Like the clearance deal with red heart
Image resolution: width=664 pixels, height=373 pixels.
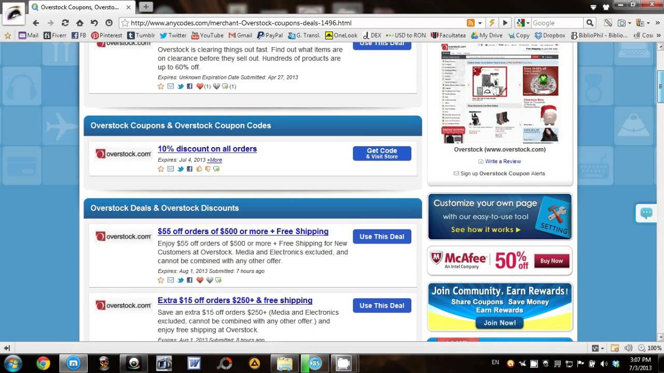click(200, 87)
